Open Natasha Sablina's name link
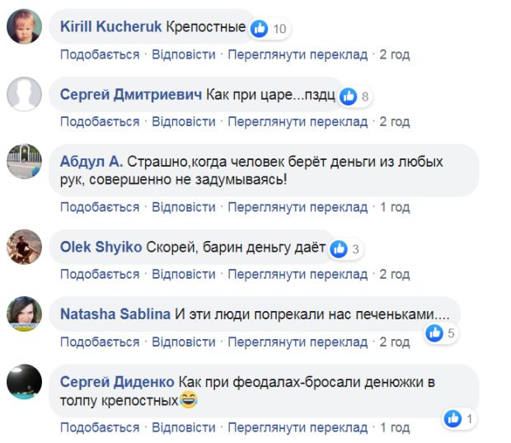 (115, 313)
